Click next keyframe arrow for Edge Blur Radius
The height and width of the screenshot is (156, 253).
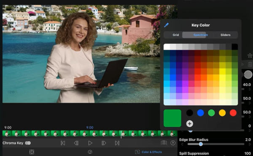coord(250,144)
